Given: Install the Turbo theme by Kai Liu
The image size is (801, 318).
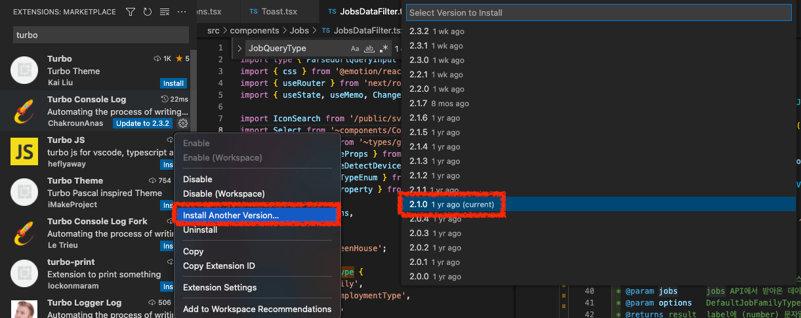Looking at the screenshot, I should pos(173,83).
